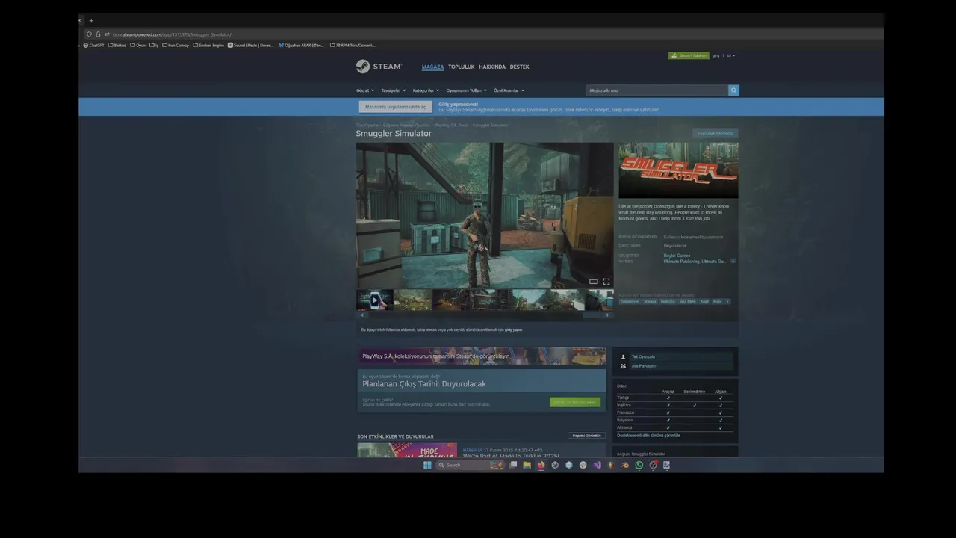This screenshot has width=956, height=538.
Task: Open the video in fullscreen
Action: click(606, 282)
